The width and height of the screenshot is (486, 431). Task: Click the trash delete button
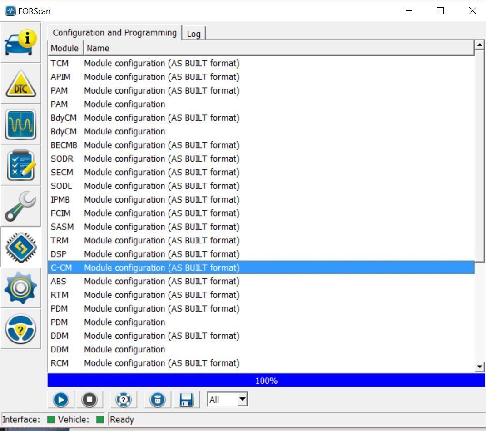158,400
